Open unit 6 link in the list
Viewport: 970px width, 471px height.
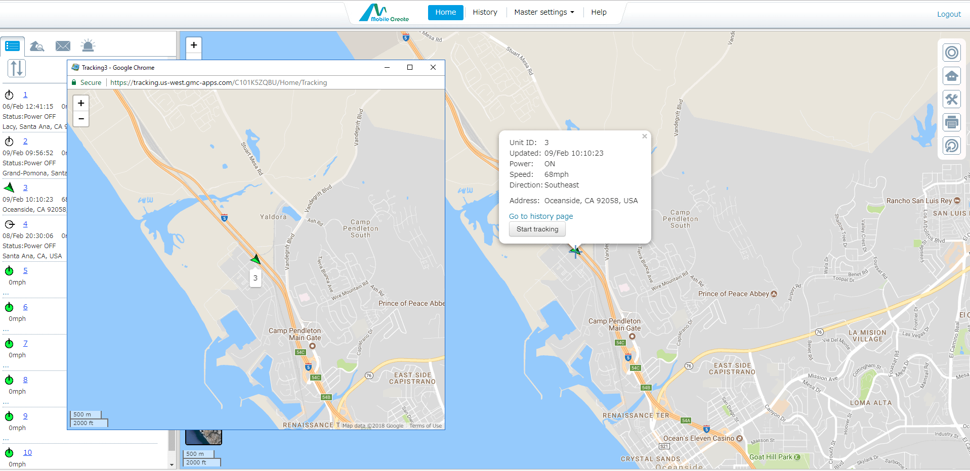tap(25, 307)
